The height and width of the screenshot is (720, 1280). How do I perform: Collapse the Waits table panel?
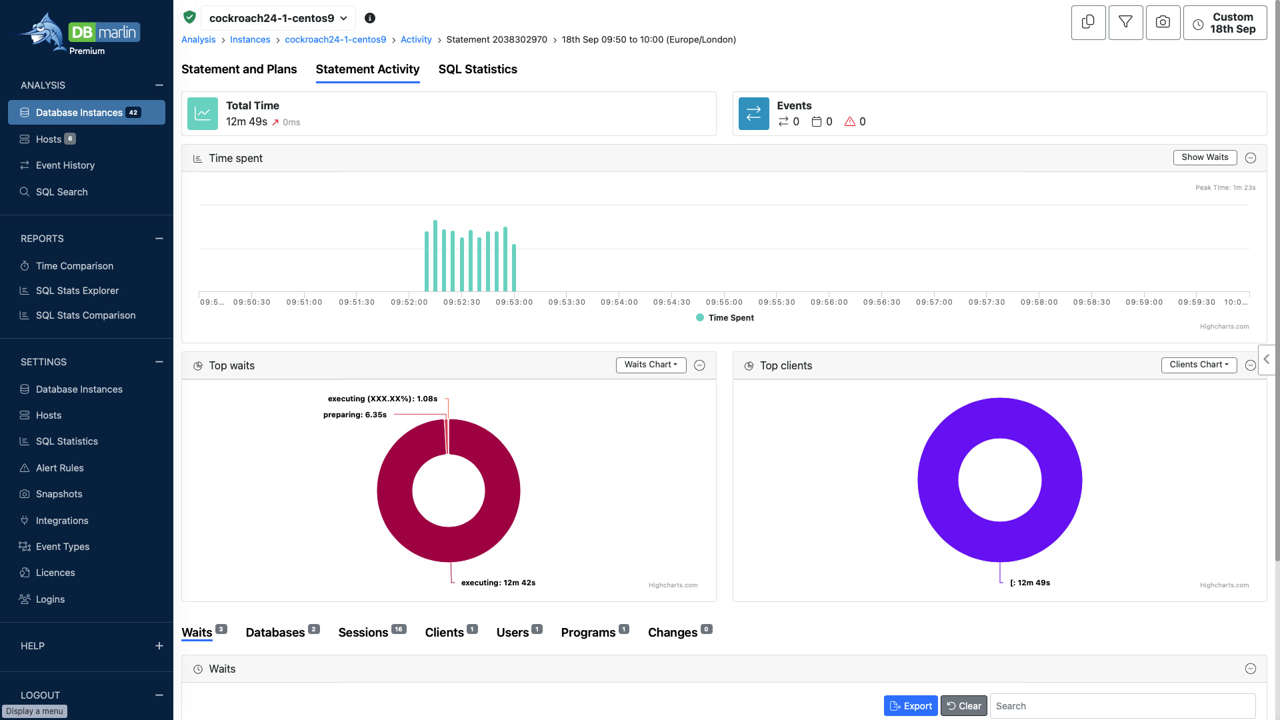point(1251,669)
